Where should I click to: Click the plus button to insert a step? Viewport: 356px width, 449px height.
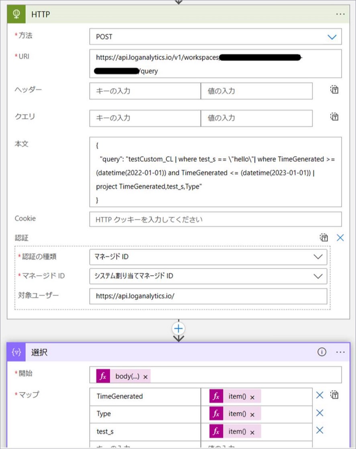(178, 328)
